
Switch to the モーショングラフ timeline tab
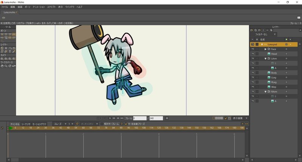point(39,124)
